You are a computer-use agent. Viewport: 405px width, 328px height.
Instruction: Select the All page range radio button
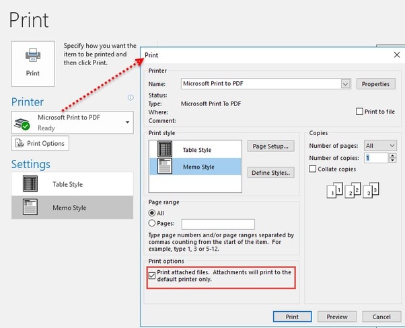[152, 213]
